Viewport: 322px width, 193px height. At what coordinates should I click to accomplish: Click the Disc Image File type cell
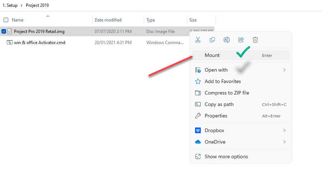tap(160, 32)
